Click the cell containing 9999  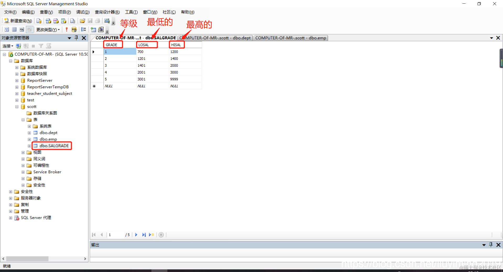[185, 79]
